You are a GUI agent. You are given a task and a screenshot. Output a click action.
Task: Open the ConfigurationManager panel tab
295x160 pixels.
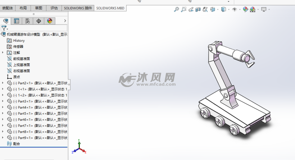(x=27, y=21)
